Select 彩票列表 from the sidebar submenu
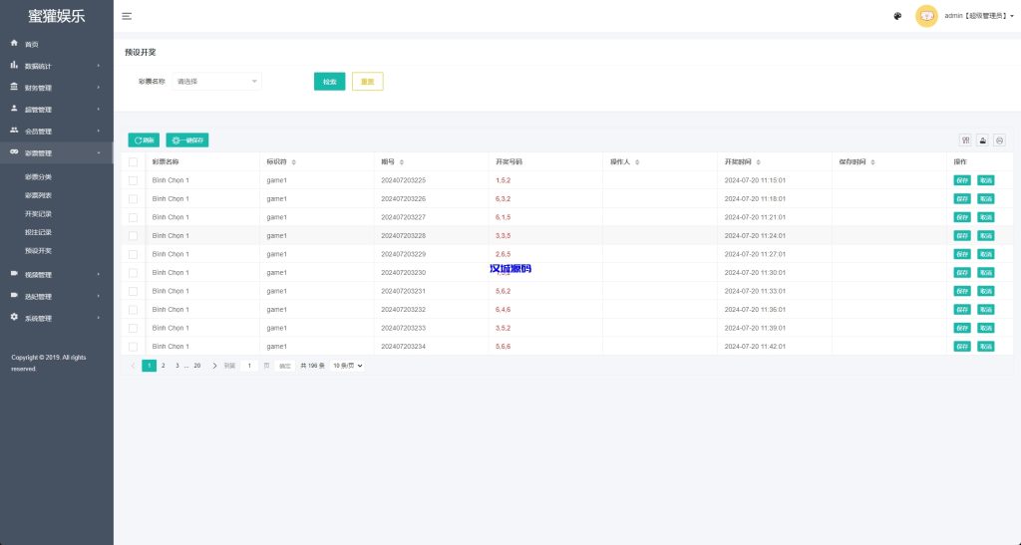The height and width of the screenshot is (545, 1021). click(38, 195)
